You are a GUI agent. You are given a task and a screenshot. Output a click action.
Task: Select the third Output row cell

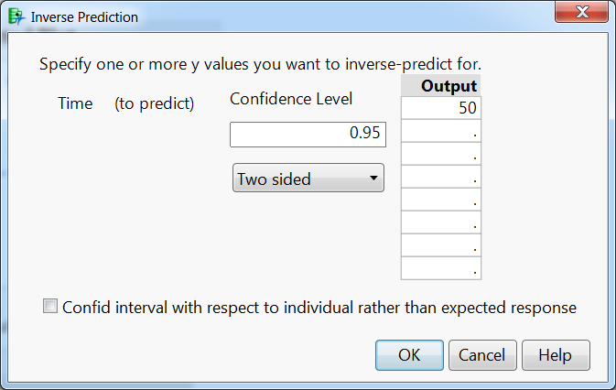(x=441, y=154)
